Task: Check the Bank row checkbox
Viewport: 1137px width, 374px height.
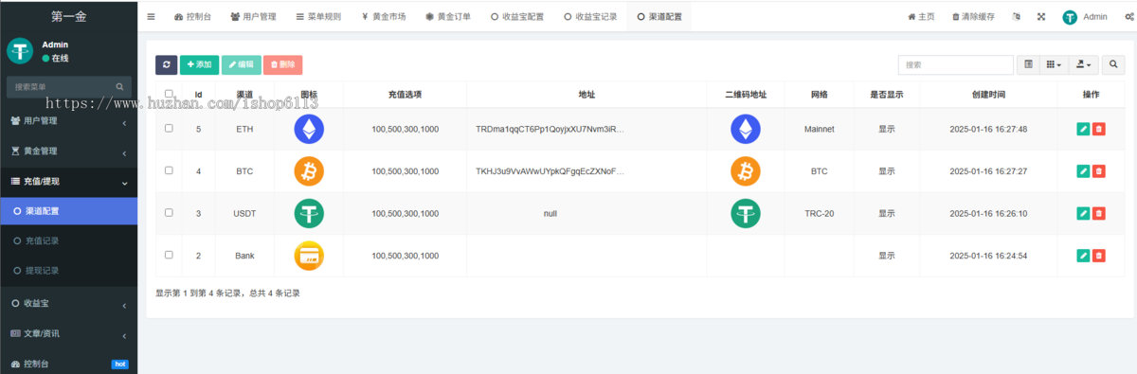Action: 169,255
